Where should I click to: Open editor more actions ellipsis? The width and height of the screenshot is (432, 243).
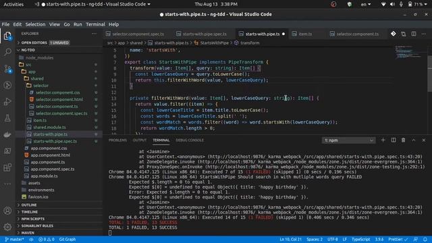(424, 34)
